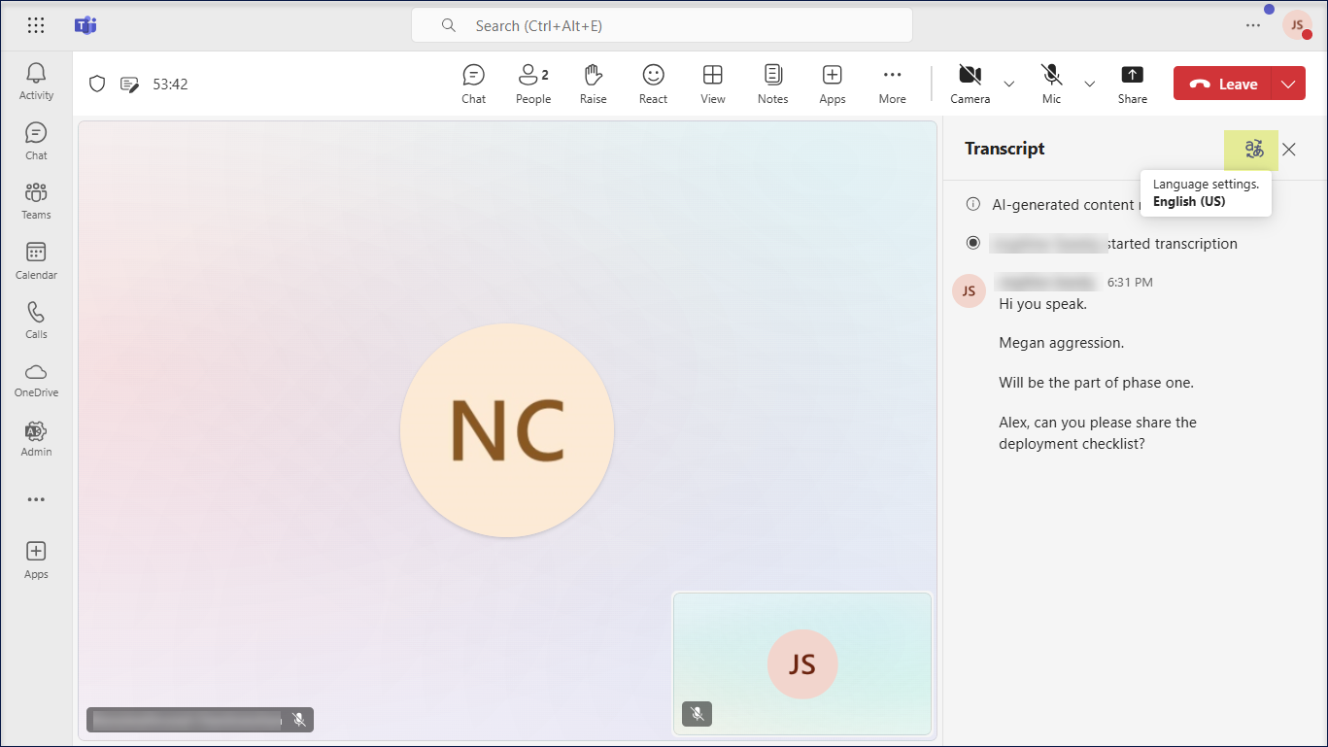Click the Share screen icon
The height and width of the screenshot is (747, 1328).
(x=1132, y=84)
